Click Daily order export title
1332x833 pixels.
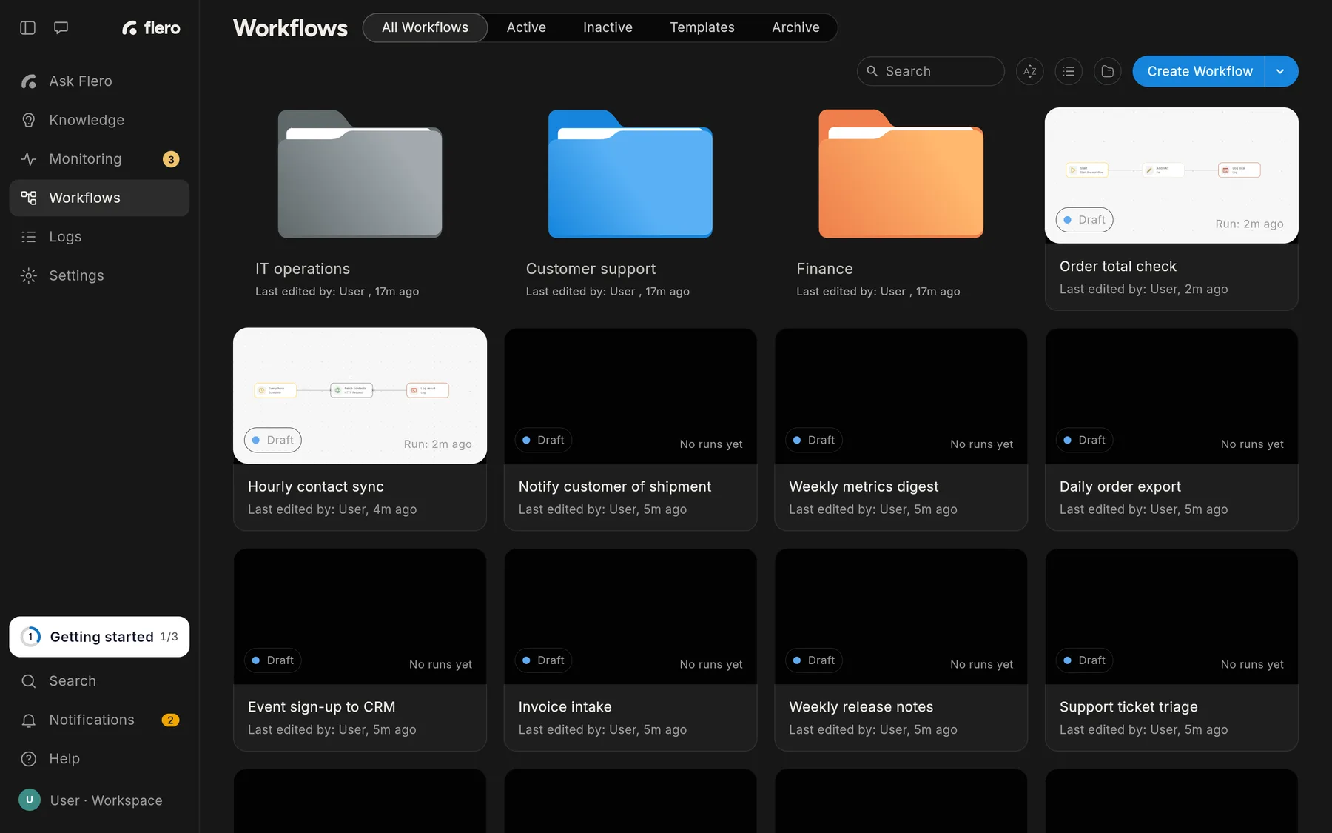point(1120,486)
